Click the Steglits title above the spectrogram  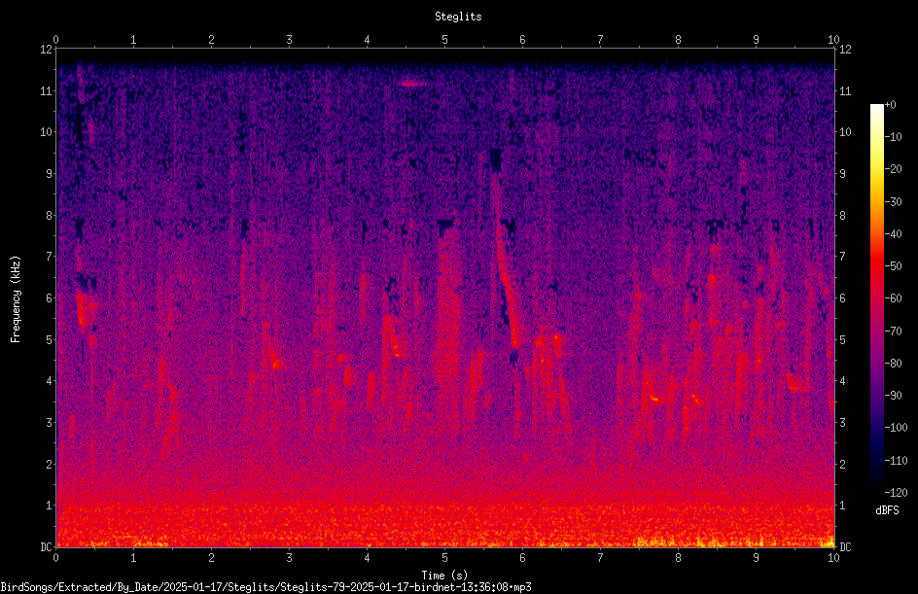pyautogui.click(x=458, y=17)
